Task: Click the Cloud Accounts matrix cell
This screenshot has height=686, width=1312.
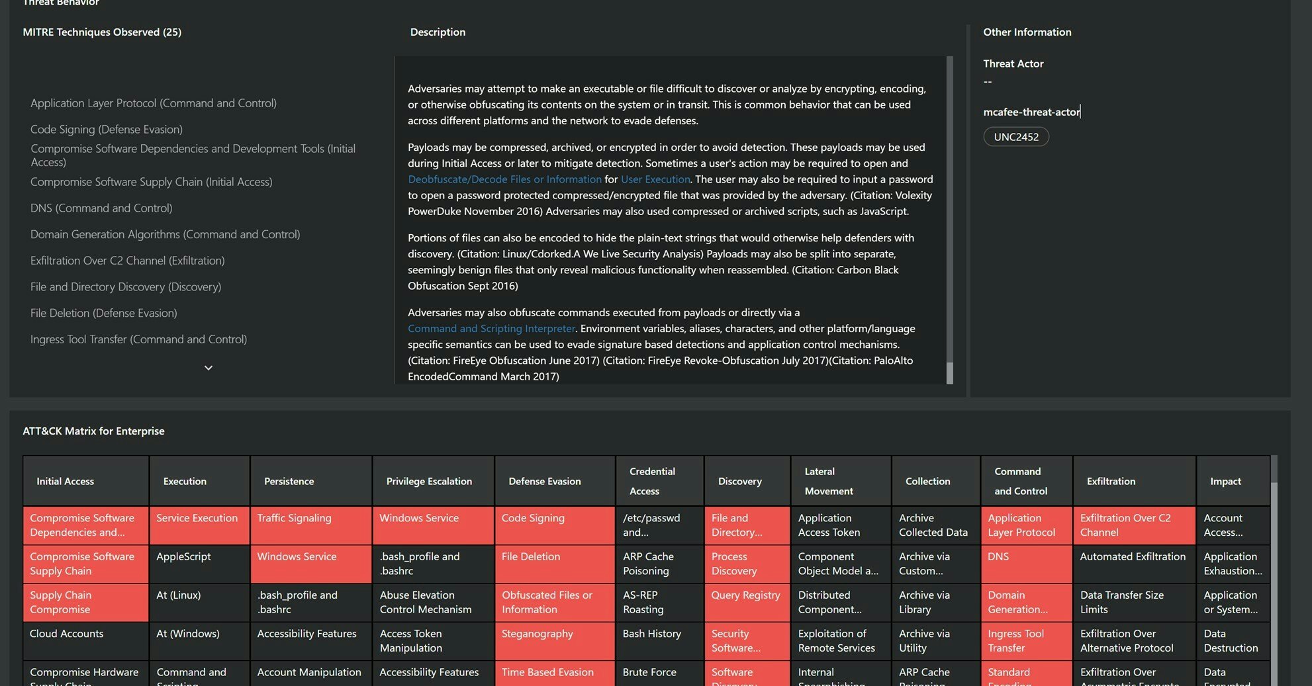Action: tap(86, 640)
